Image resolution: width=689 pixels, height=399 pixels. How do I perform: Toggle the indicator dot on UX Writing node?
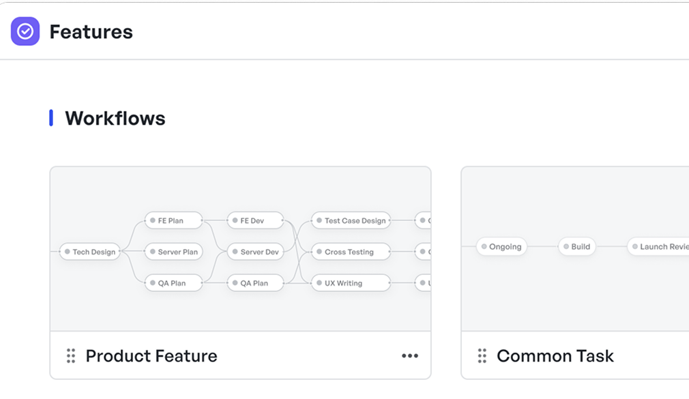[319, 282]
